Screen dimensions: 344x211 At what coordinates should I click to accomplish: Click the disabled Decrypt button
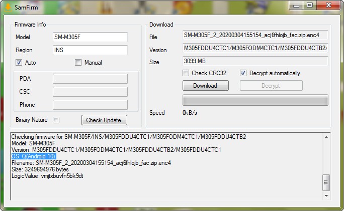coord(271,86)
